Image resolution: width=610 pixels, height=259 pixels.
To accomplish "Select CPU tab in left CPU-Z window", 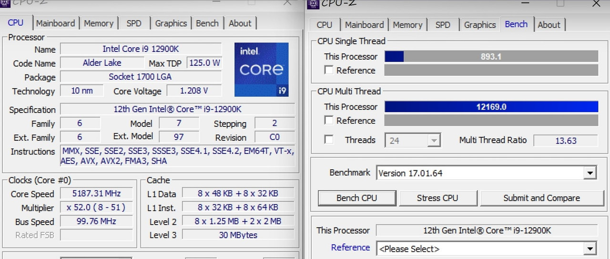I will point(16,22).
